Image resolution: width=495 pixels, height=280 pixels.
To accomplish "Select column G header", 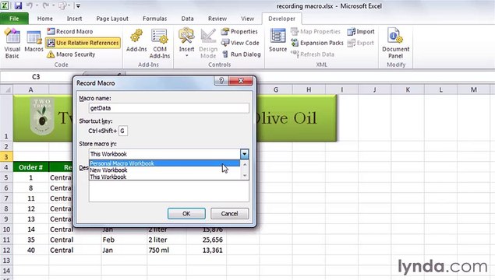I will [276, 89].
